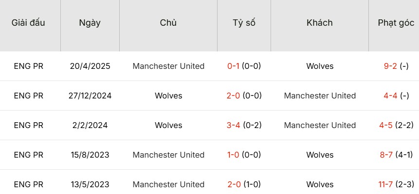Click away team Wolves in 20/4/2025 row
This screenshot has height=194, width=419.
click(x=320, y=66)
